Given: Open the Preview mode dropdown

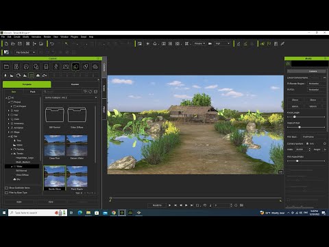Looking at the screenshot, I should (199, 43).
